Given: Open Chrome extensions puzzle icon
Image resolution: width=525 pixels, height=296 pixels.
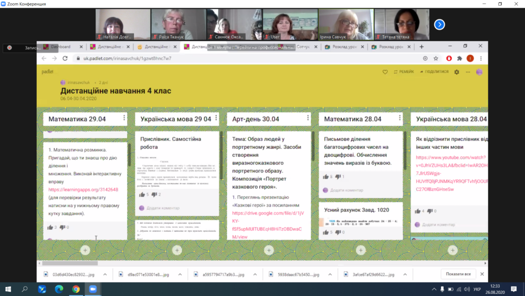Looking at the screenshot, I should pos(459,58).
